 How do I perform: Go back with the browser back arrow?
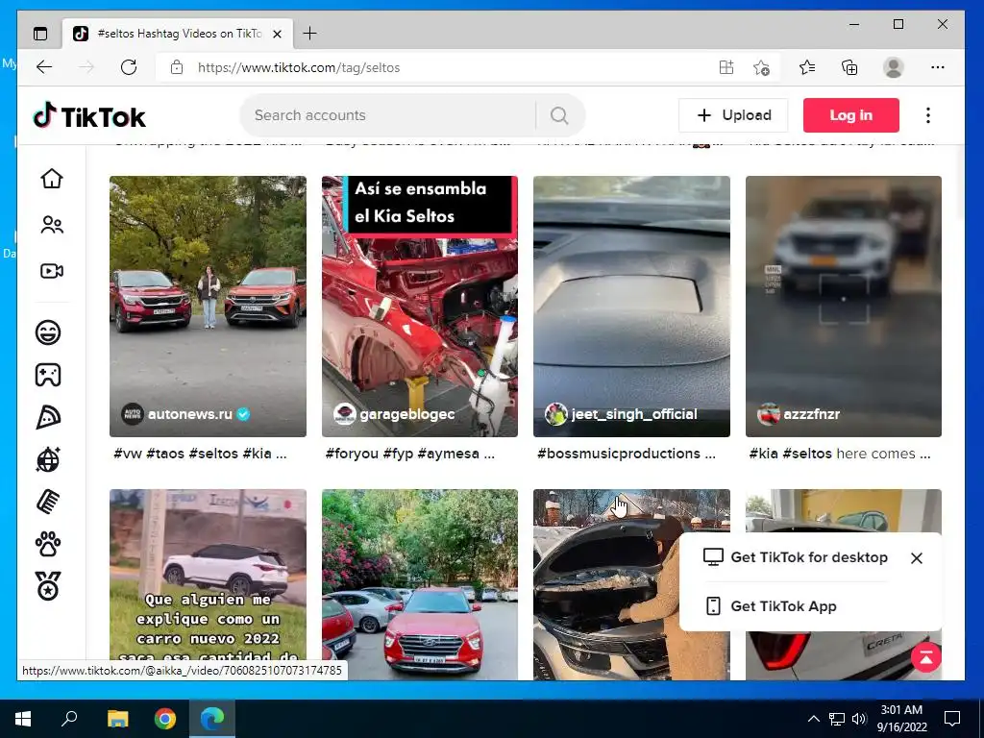[44, 67]
